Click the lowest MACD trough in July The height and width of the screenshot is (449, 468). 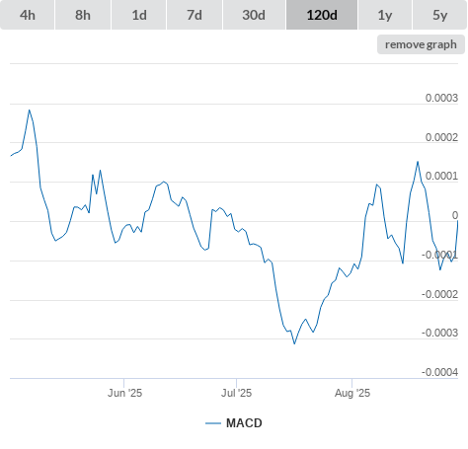tap(294, 343)
